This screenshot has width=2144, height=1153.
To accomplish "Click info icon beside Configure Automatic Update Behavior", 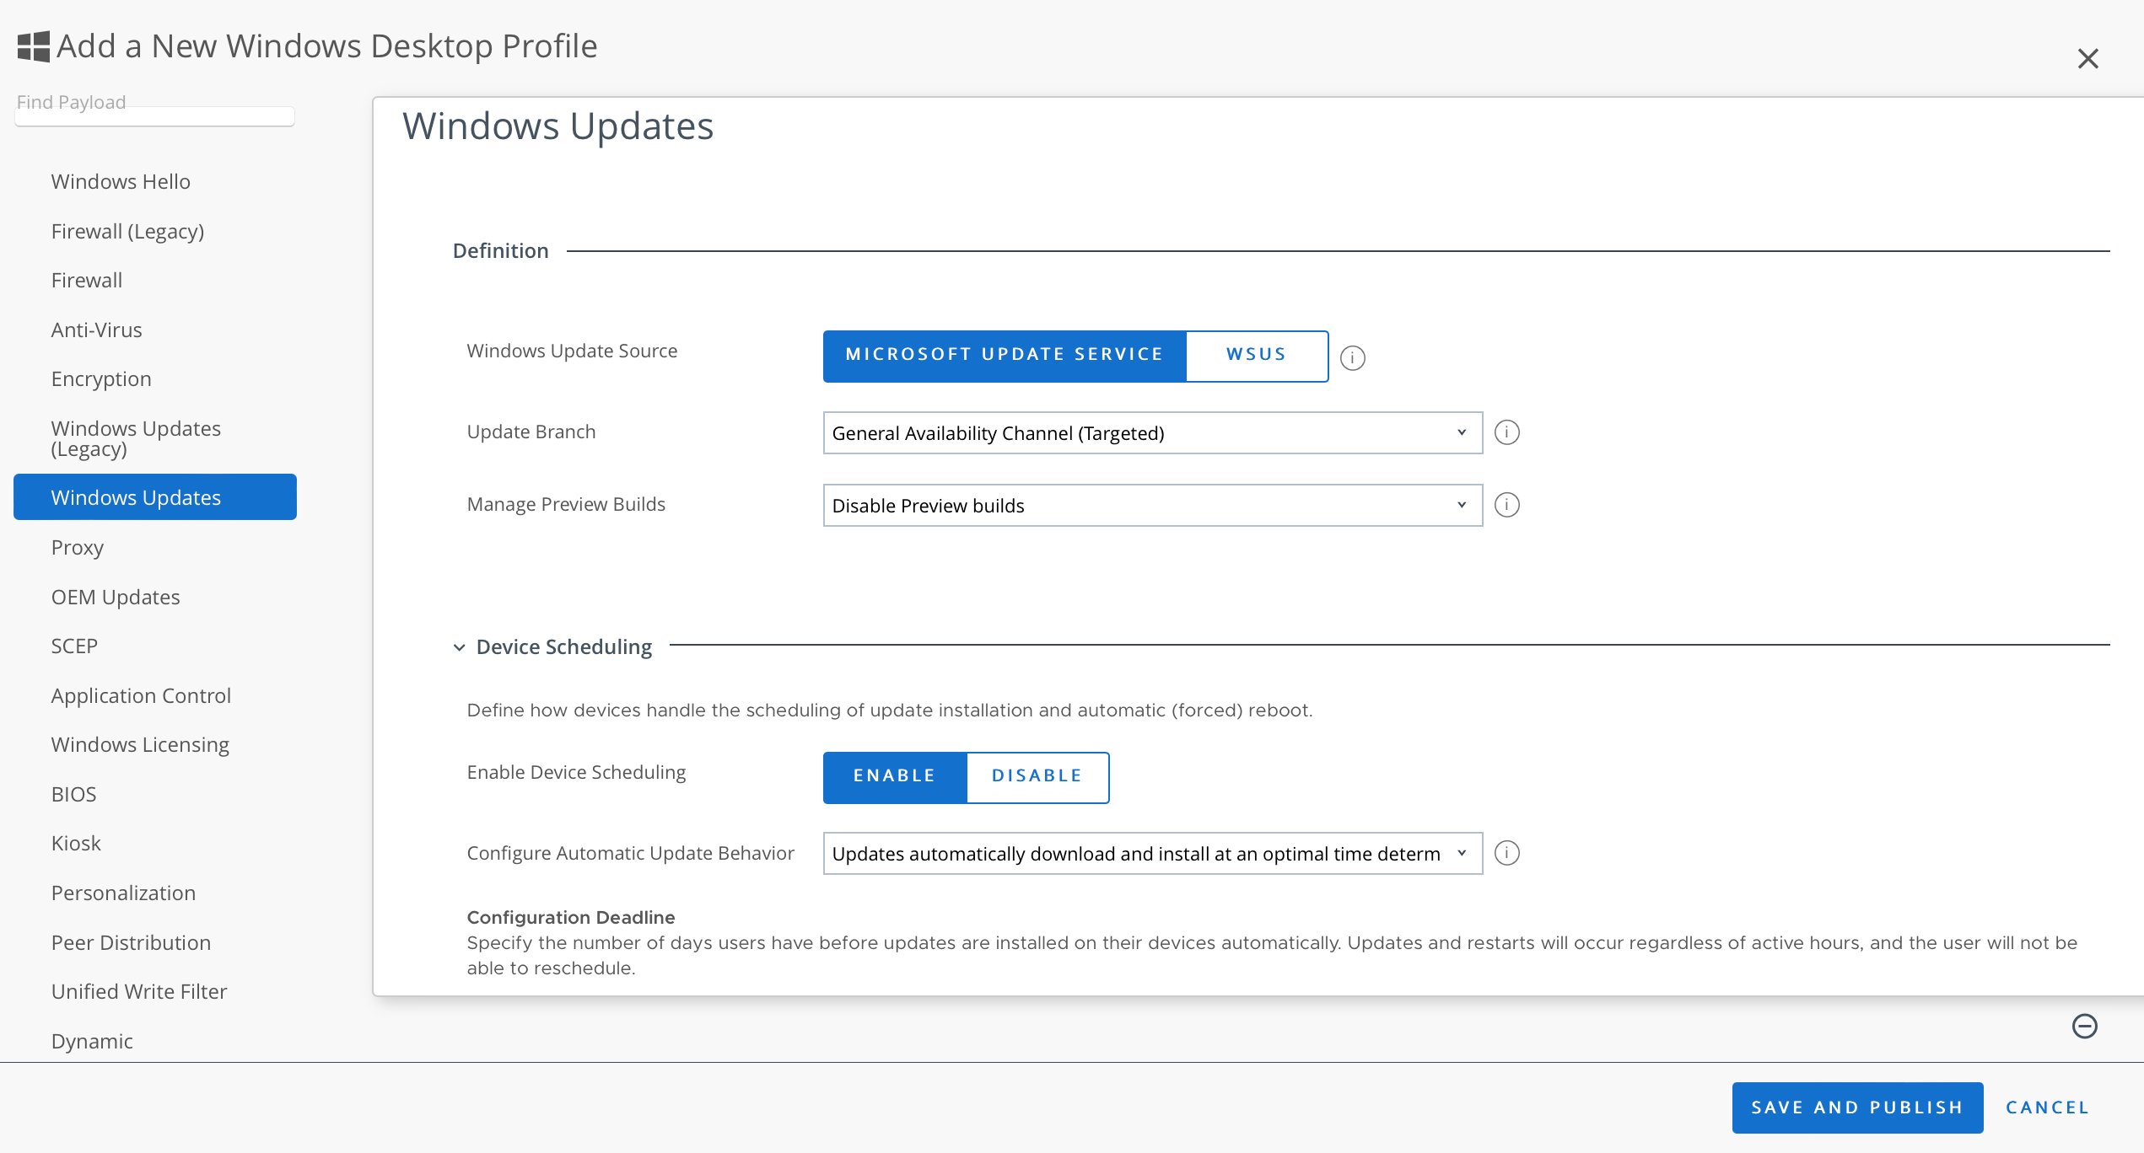I will [1506, 853].
